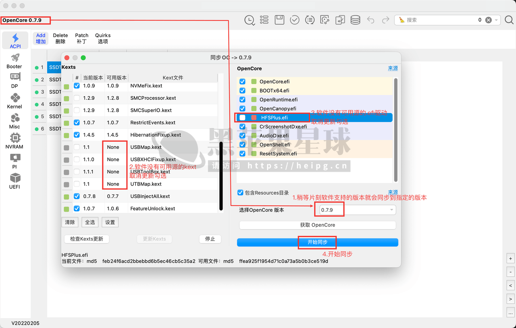The height and width of the screenshot is (328, 516).
Task: Uncheck the NVMeFix.kext checkbox
Action: [x=77, y=86]
